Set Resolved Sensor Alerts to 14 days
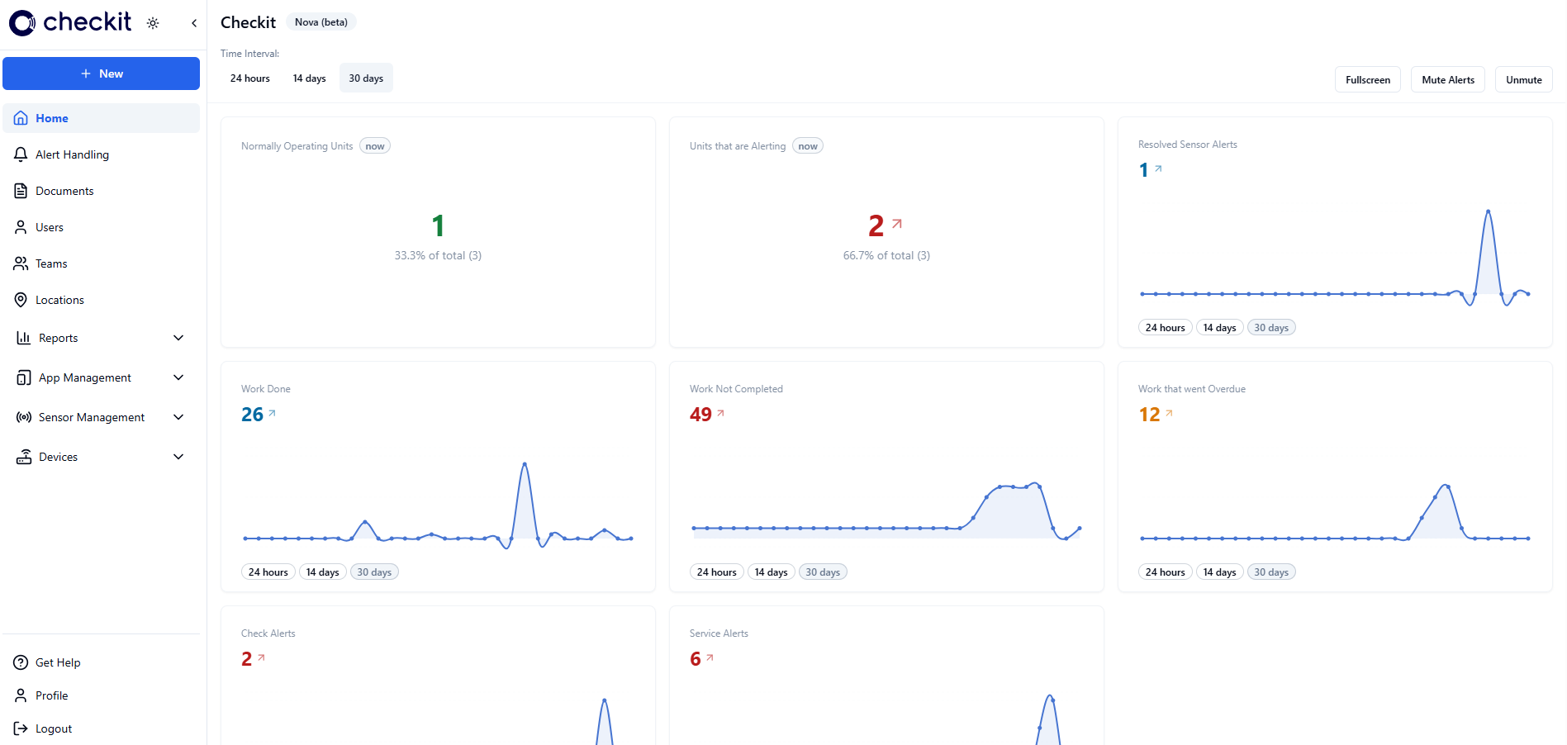The image size is (1567, 745). click(1219, 328)
